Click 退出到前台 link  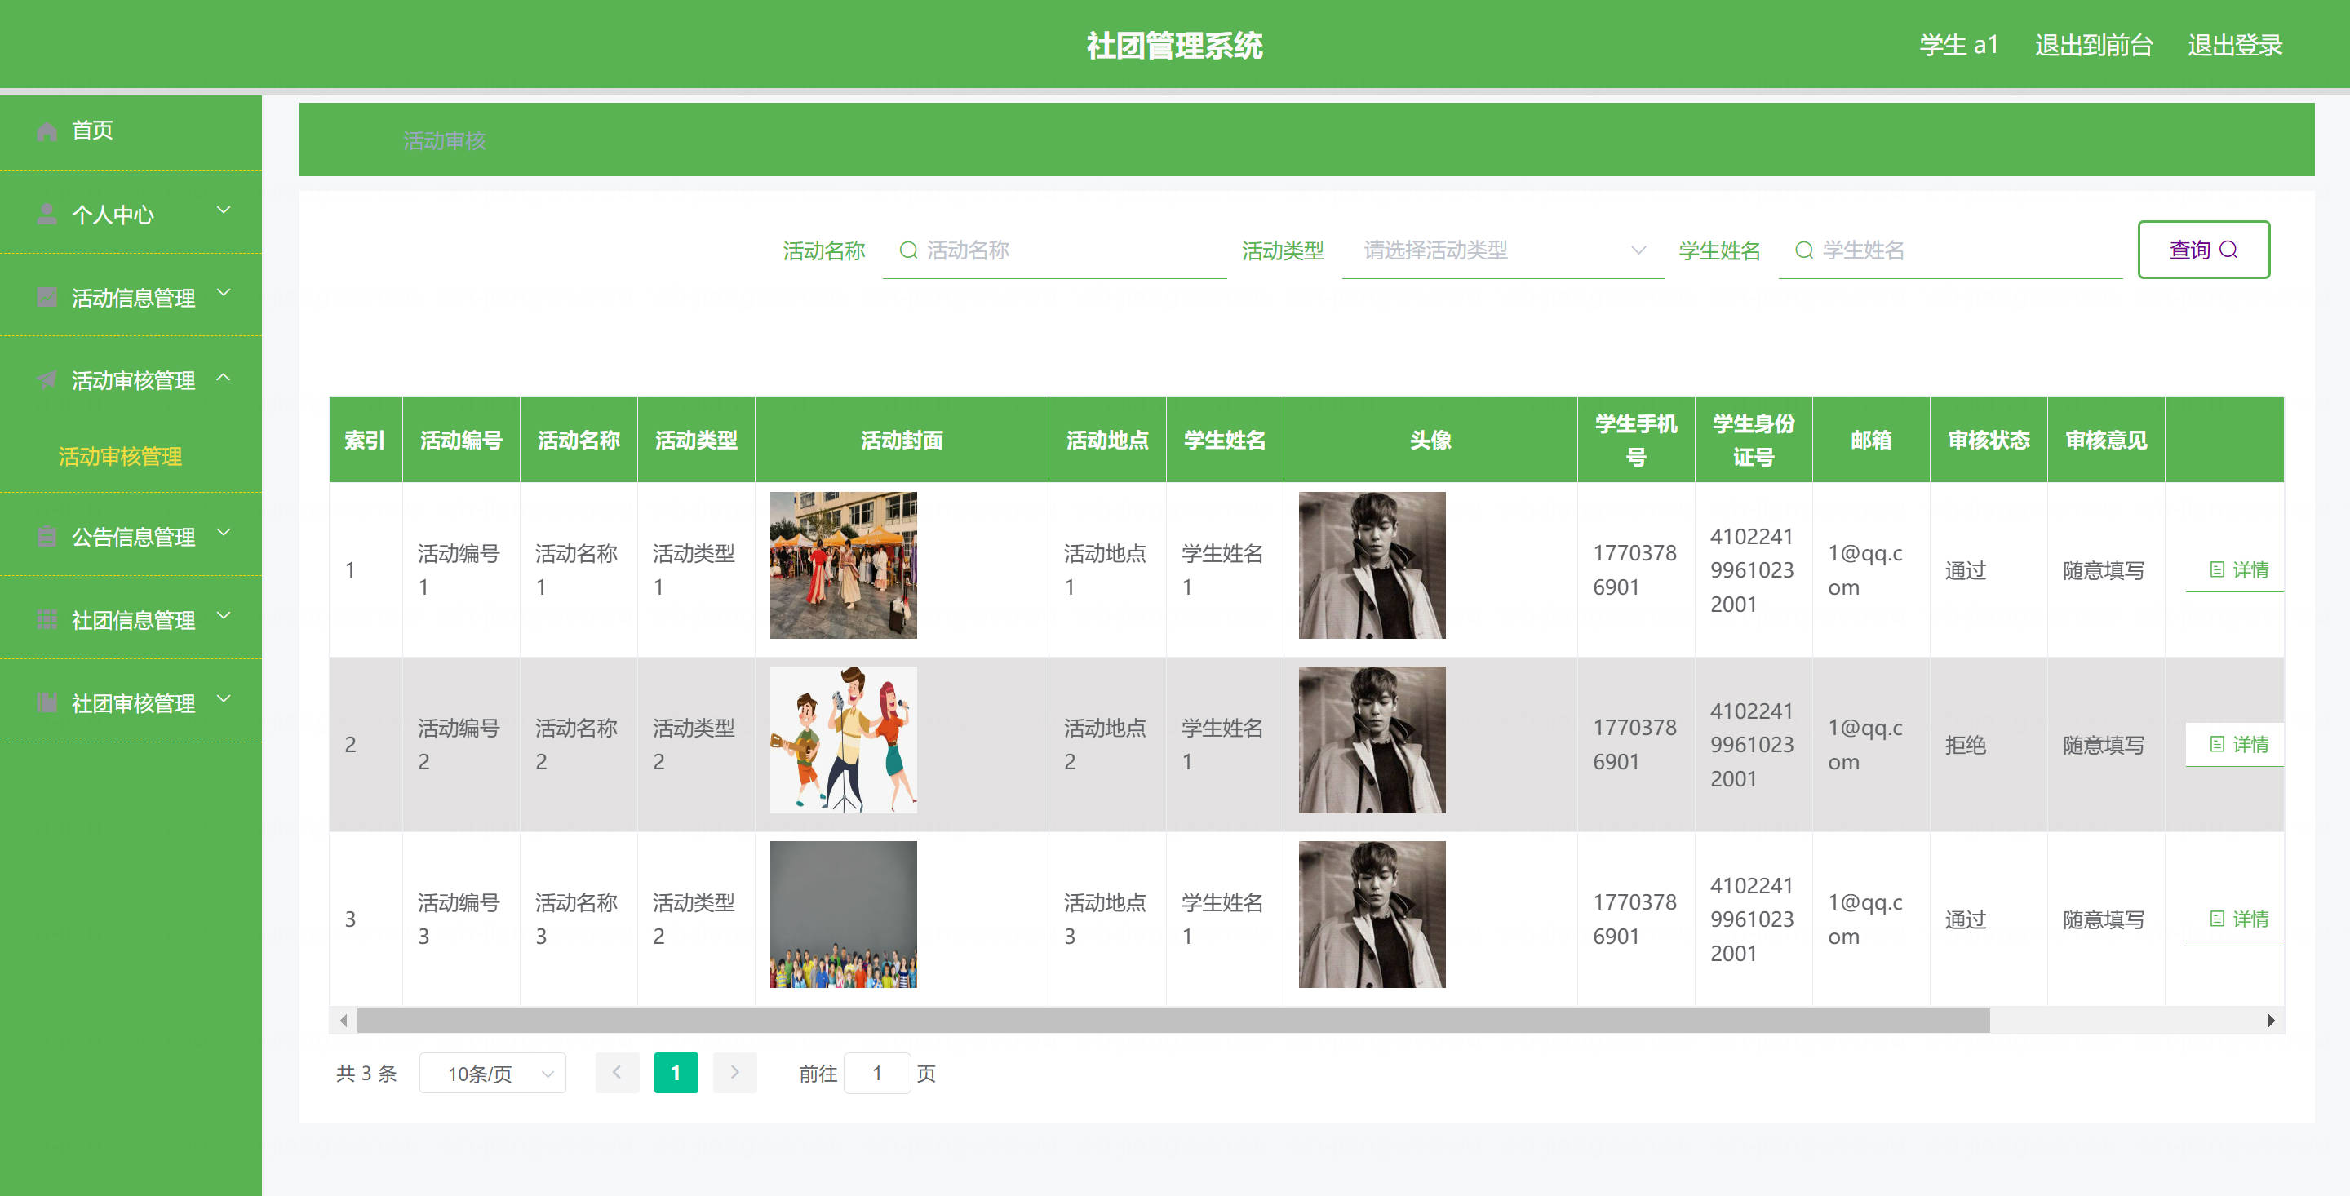[2093, 45]
